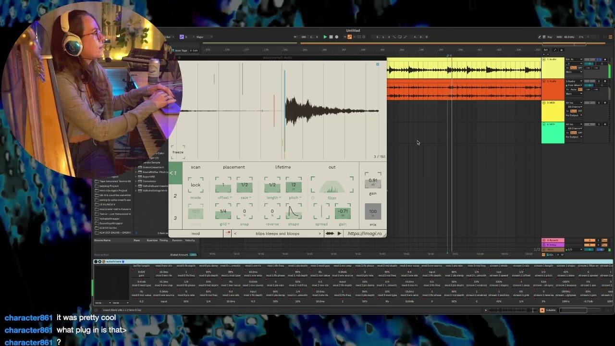
Task: Click the red-dot settings icon beside mod
Action: point(228,233)
